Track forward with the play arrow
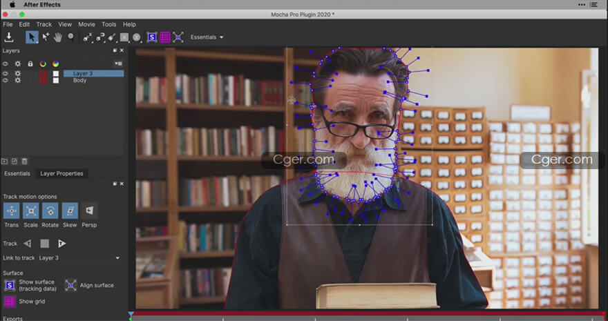The height and width of the screenshot is (321, 608). 62,244
